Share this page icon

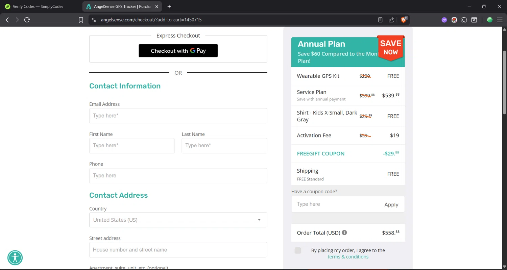pyautogui.click(x=391, y=20)
